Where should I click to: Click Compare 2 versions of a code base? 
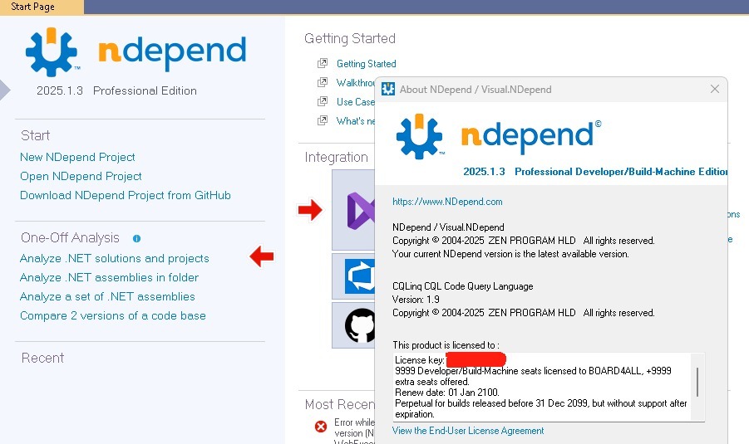point(113,315)
